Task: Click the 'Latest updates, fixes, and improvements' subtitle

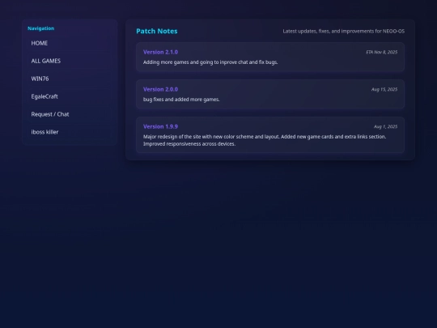Action: click(344, 32)
